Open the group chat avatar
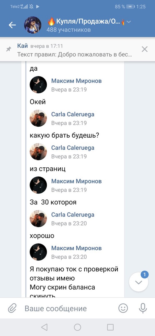The width and height of the screenshot is (155, 336). (x=33, y=25)
